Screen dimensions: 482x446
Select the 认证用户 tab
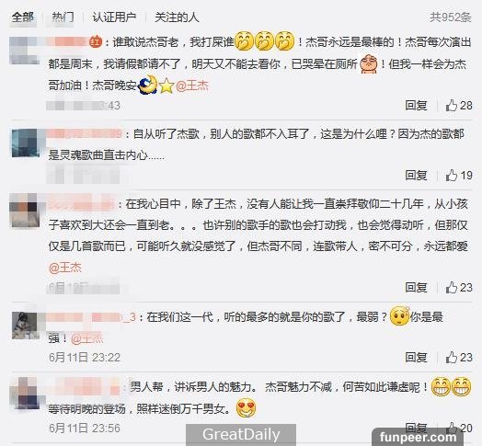click(x=114, y=17)
